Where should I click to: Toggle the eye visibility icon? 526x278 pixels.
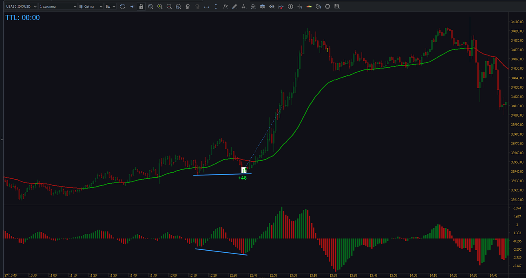[x=272, y=7]
